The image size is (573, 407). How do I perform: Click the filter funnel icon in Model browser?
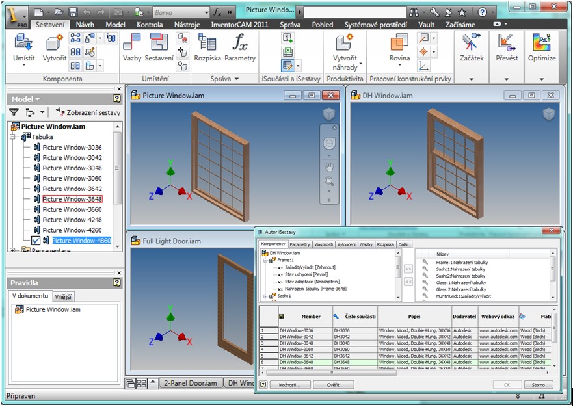pos(14,112)
